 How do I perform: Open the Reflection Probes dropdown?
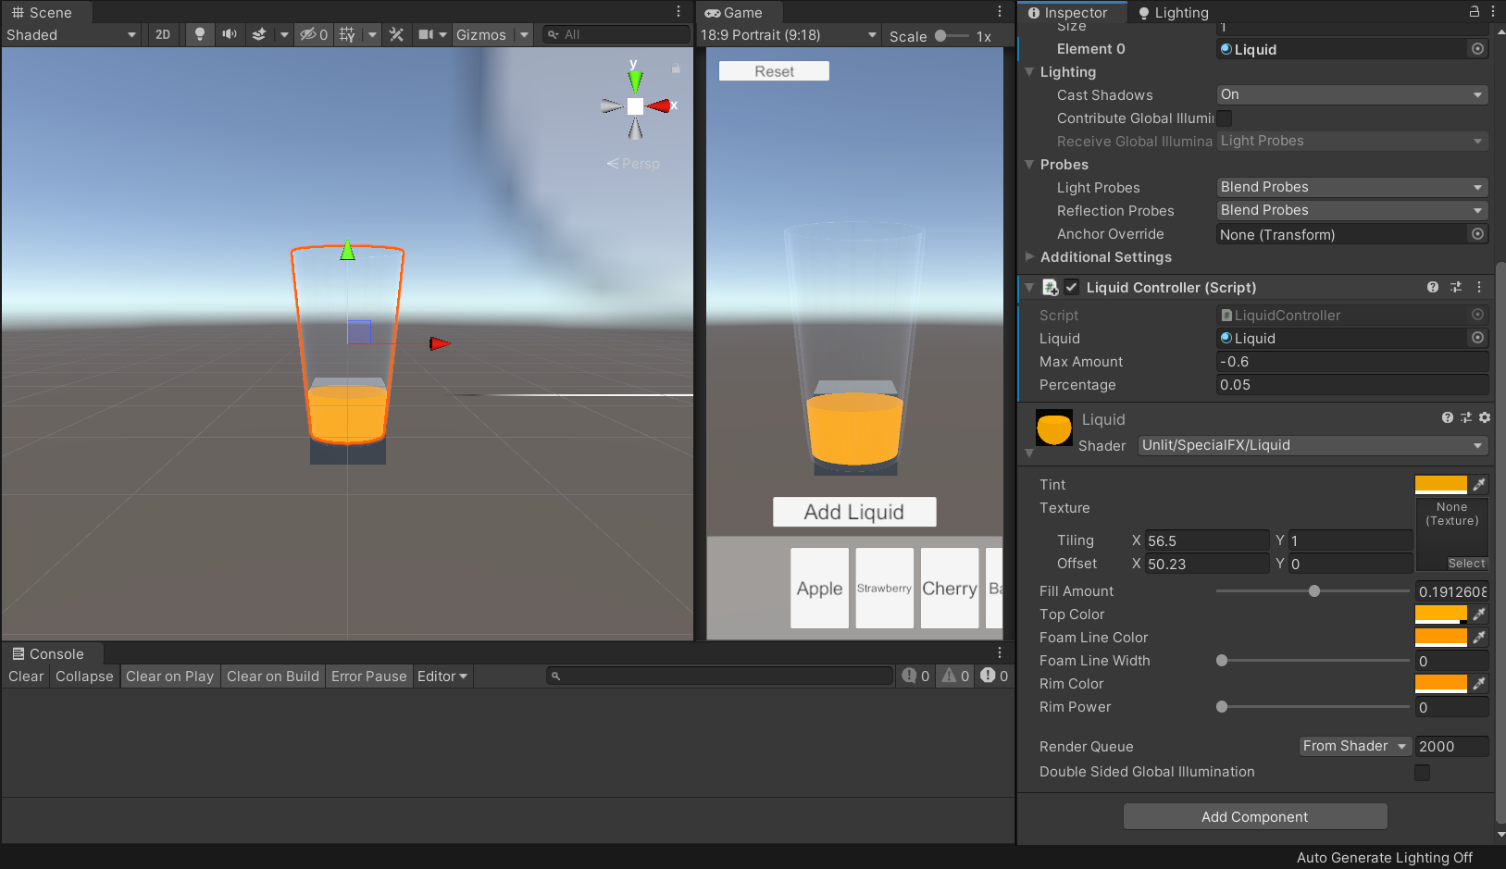point(1351,210)
